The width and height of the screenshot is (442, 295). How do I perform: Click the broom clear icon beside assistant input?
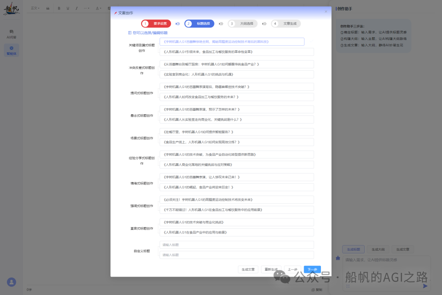(338, 258)
